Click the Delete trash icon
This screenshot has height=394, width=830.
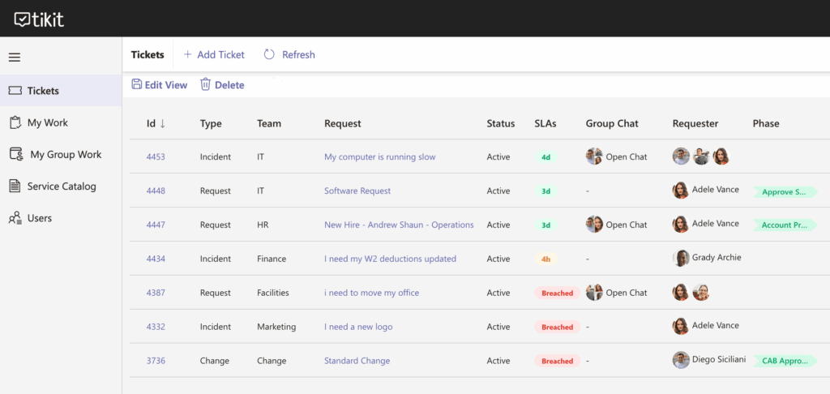pyautogui.click(x=206, y=84)
